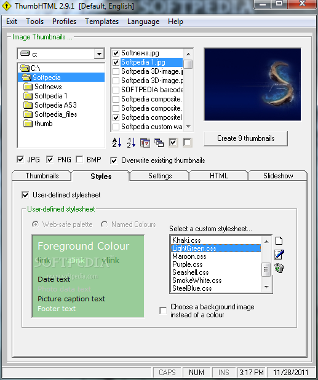Uncheck the Softnews.jpg file checkbox
The width and height of the screenshot is (318, 380).
click(116, 53)
